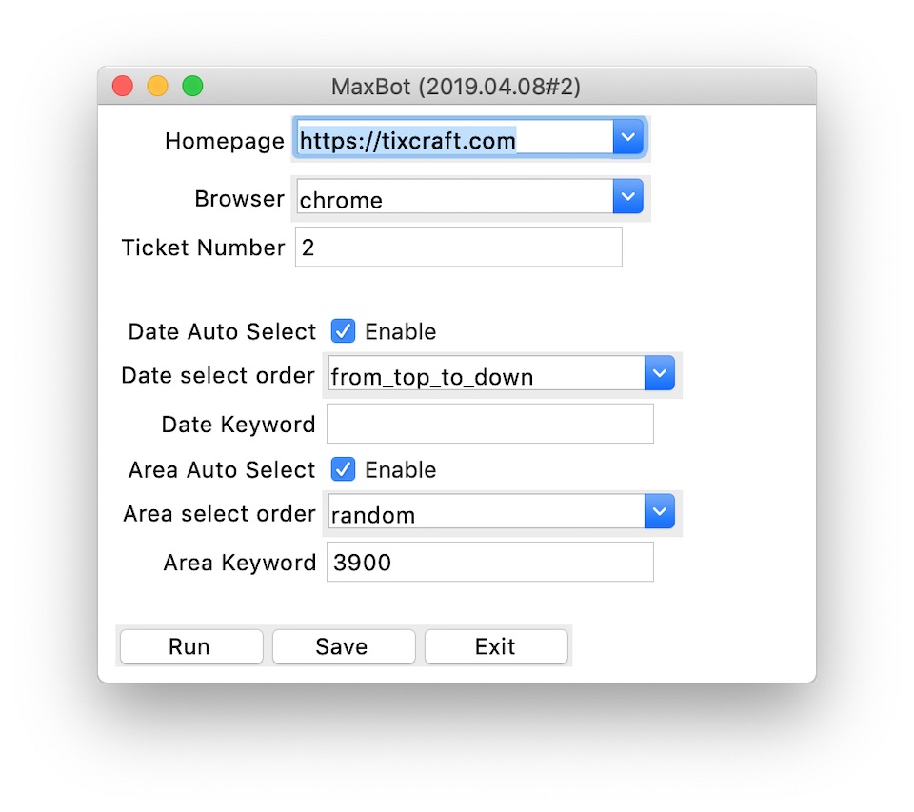Click the Area Keyword field containing 3900
This screenshot has width=914, height=812.
coord(489,562)
